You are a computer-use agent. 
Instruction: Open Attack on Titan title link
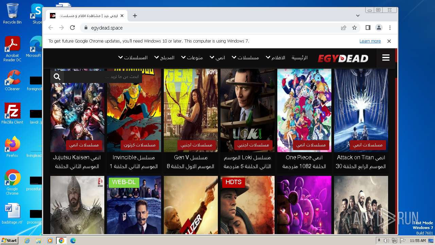[361, 162]
